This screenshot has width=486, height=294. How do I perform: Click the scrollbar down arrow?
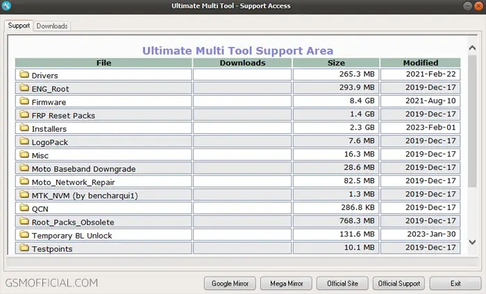pos(472,242)
